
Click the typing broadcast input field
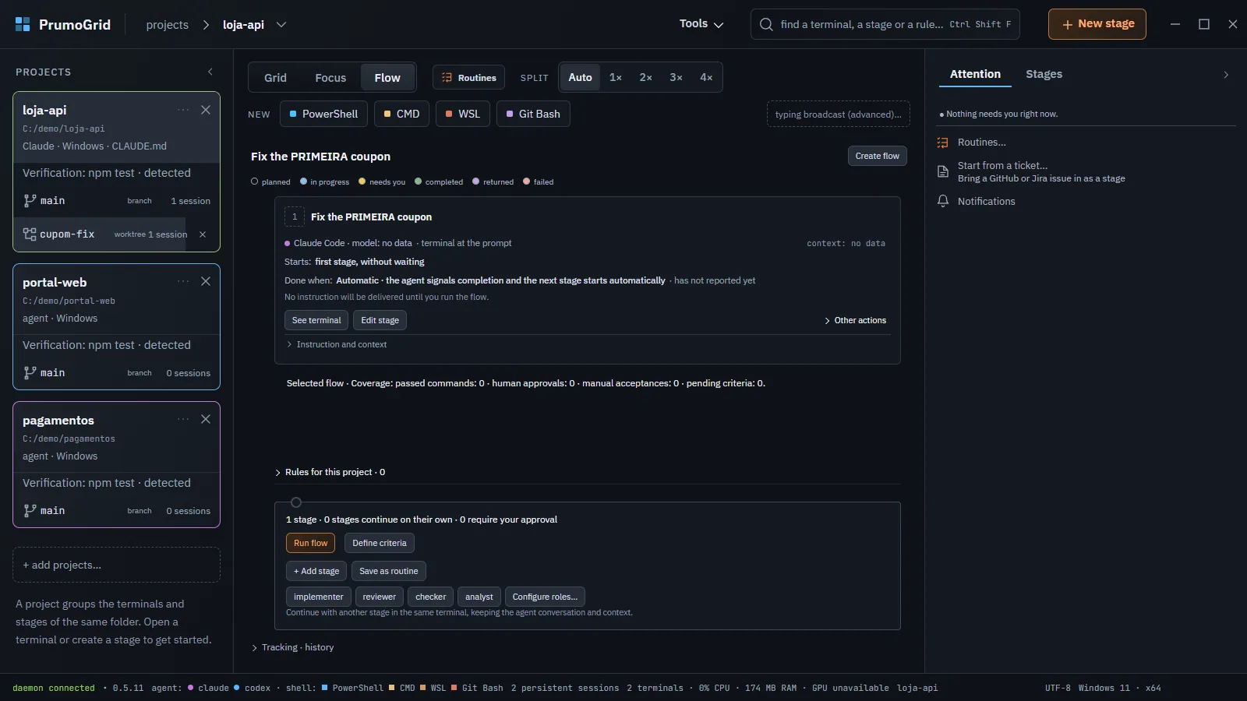click(838, 114)
